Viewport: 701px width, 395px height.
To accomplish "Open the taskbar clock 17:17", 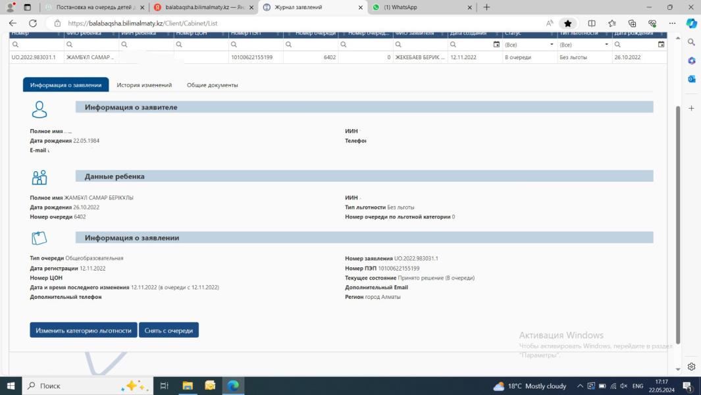I will click(662, 386).
